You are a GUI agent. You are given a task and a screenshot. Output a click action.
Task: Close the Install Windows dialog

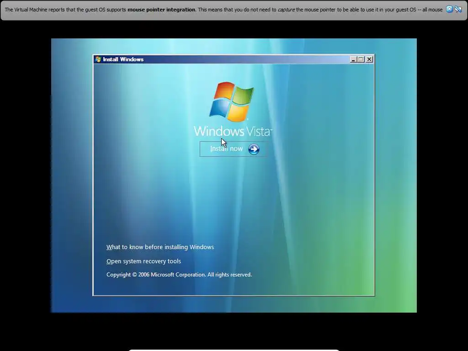coord(369,59)
